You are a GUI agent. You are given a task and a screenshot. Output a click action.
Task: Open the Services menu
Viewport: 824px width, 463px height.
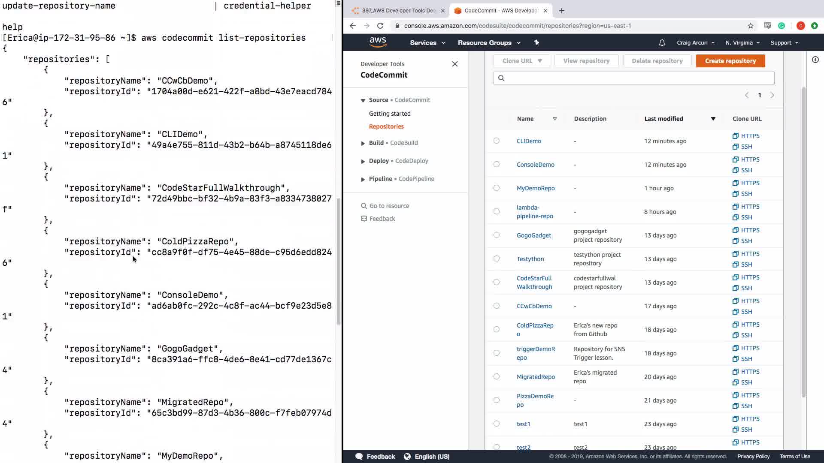point(427,42)
